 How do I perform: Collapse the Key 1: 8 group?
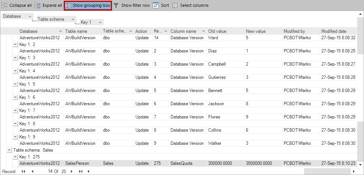(15, 124)
